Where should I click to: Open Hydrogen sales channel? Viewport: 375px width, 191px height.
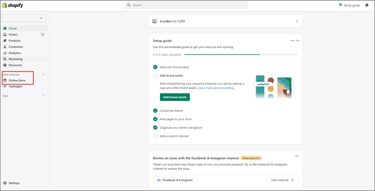pyautogui.click(x=15, y=86)
